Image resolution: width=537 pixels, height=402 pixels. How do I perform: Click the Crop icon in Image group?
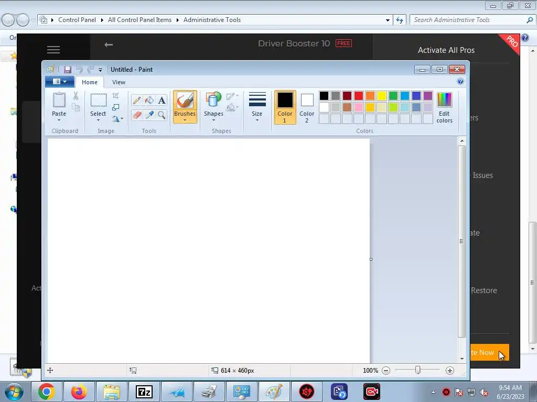pyautogui.click(x=116, y=96)
